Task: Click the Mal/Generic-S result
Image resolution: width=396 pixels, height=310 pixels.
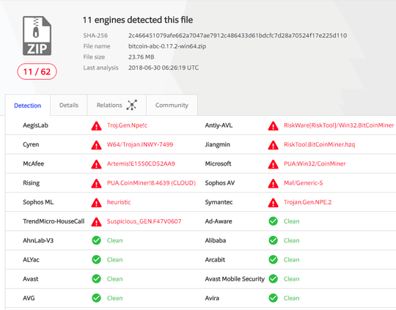Action: [303, 182]
